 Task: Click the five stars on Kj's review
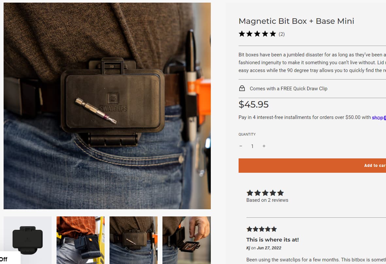coord(261,229)
